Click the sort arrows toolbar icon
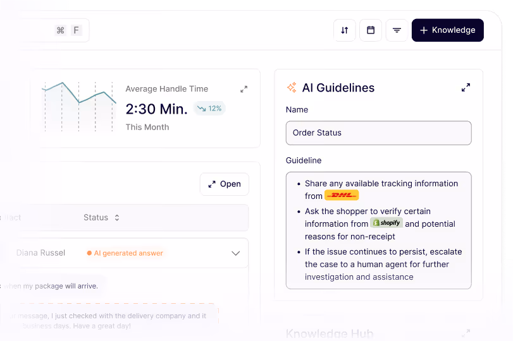The width and height of the screenshot is (513, 341). pos(345,30)
